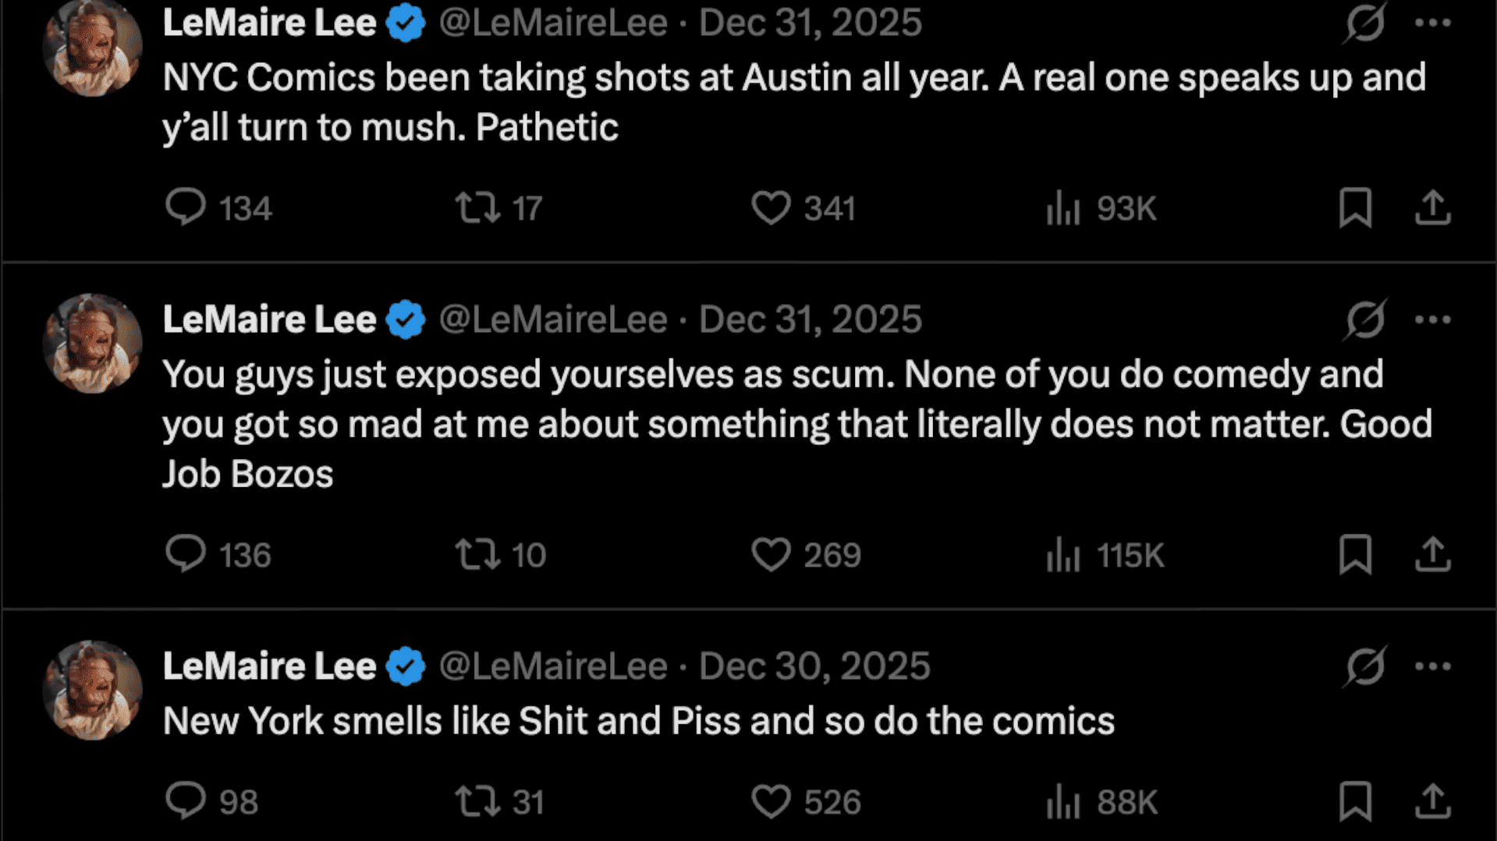Repost the tweet with 10 reposts

click(477, 554)
